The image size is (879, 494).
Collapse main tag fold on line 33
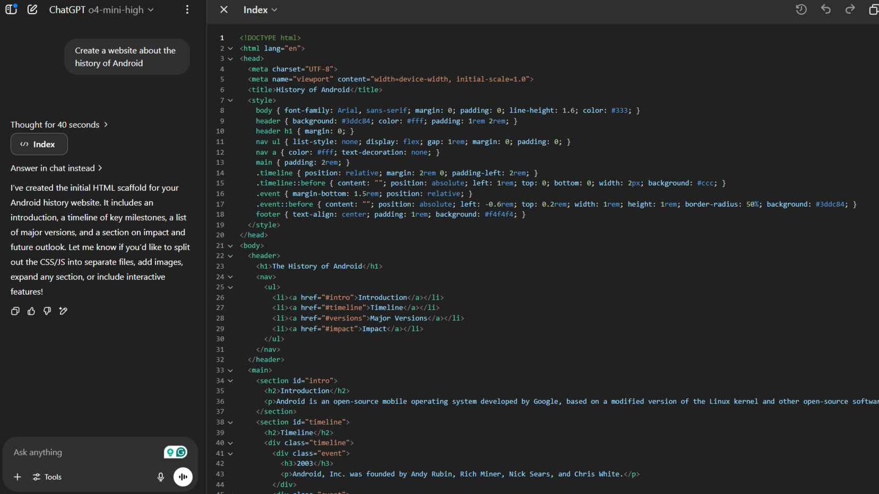click(x=230, y=371)
